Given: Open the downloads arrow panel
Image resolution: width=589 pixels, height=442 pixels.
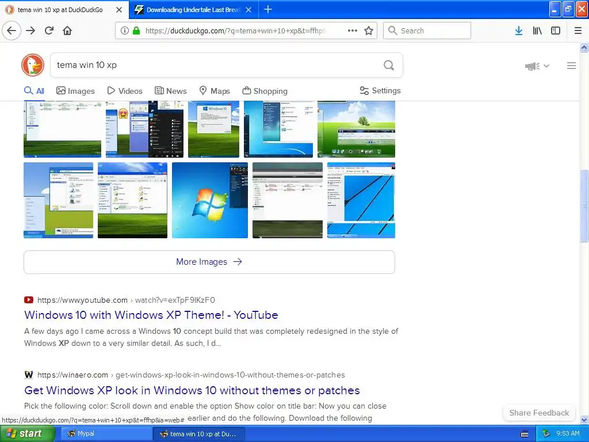Looking at the screenshot, I should coord(519,31).
